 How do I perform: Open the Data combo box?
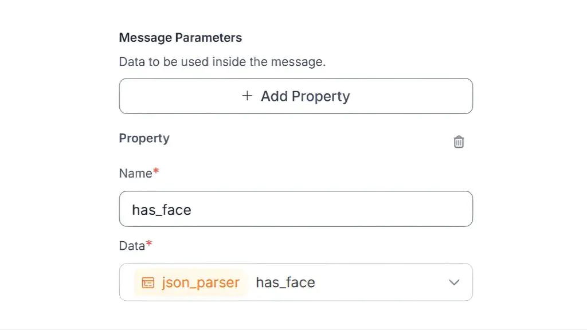pyautogui.click(x=296, y=282)
